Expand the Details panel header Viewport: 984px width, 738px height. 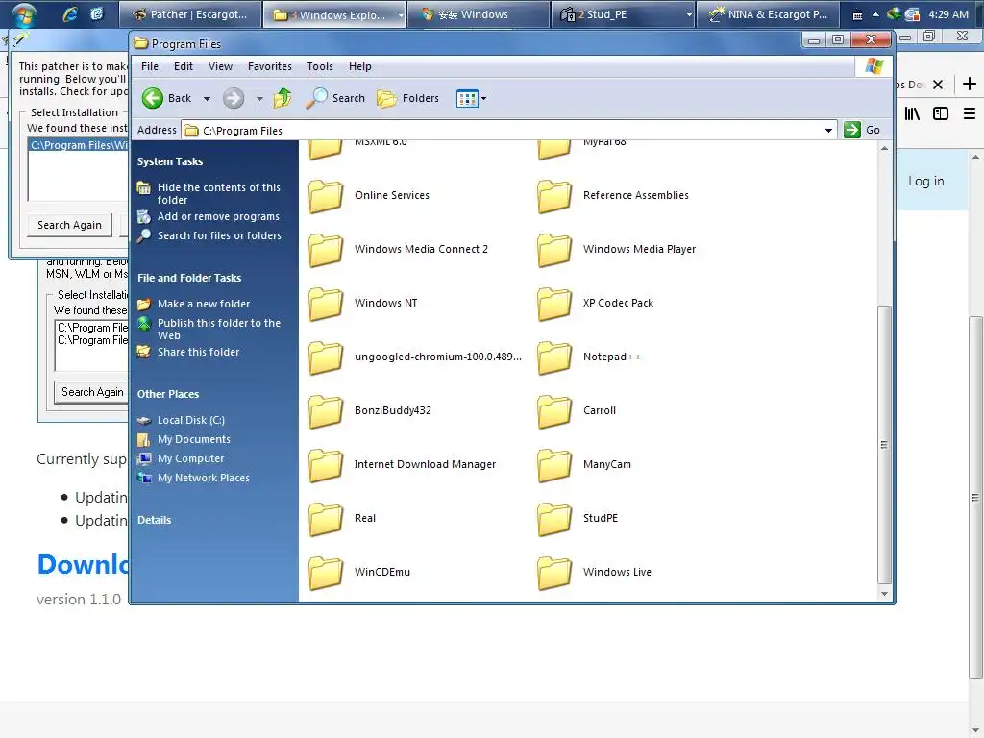155,520
